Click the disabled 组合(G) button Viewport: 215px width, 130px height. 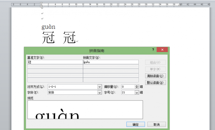click(x=155, y=62)
